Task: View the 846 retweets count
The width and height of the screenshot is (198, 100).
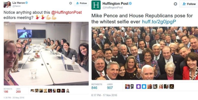Action: (x=94, y=88)
